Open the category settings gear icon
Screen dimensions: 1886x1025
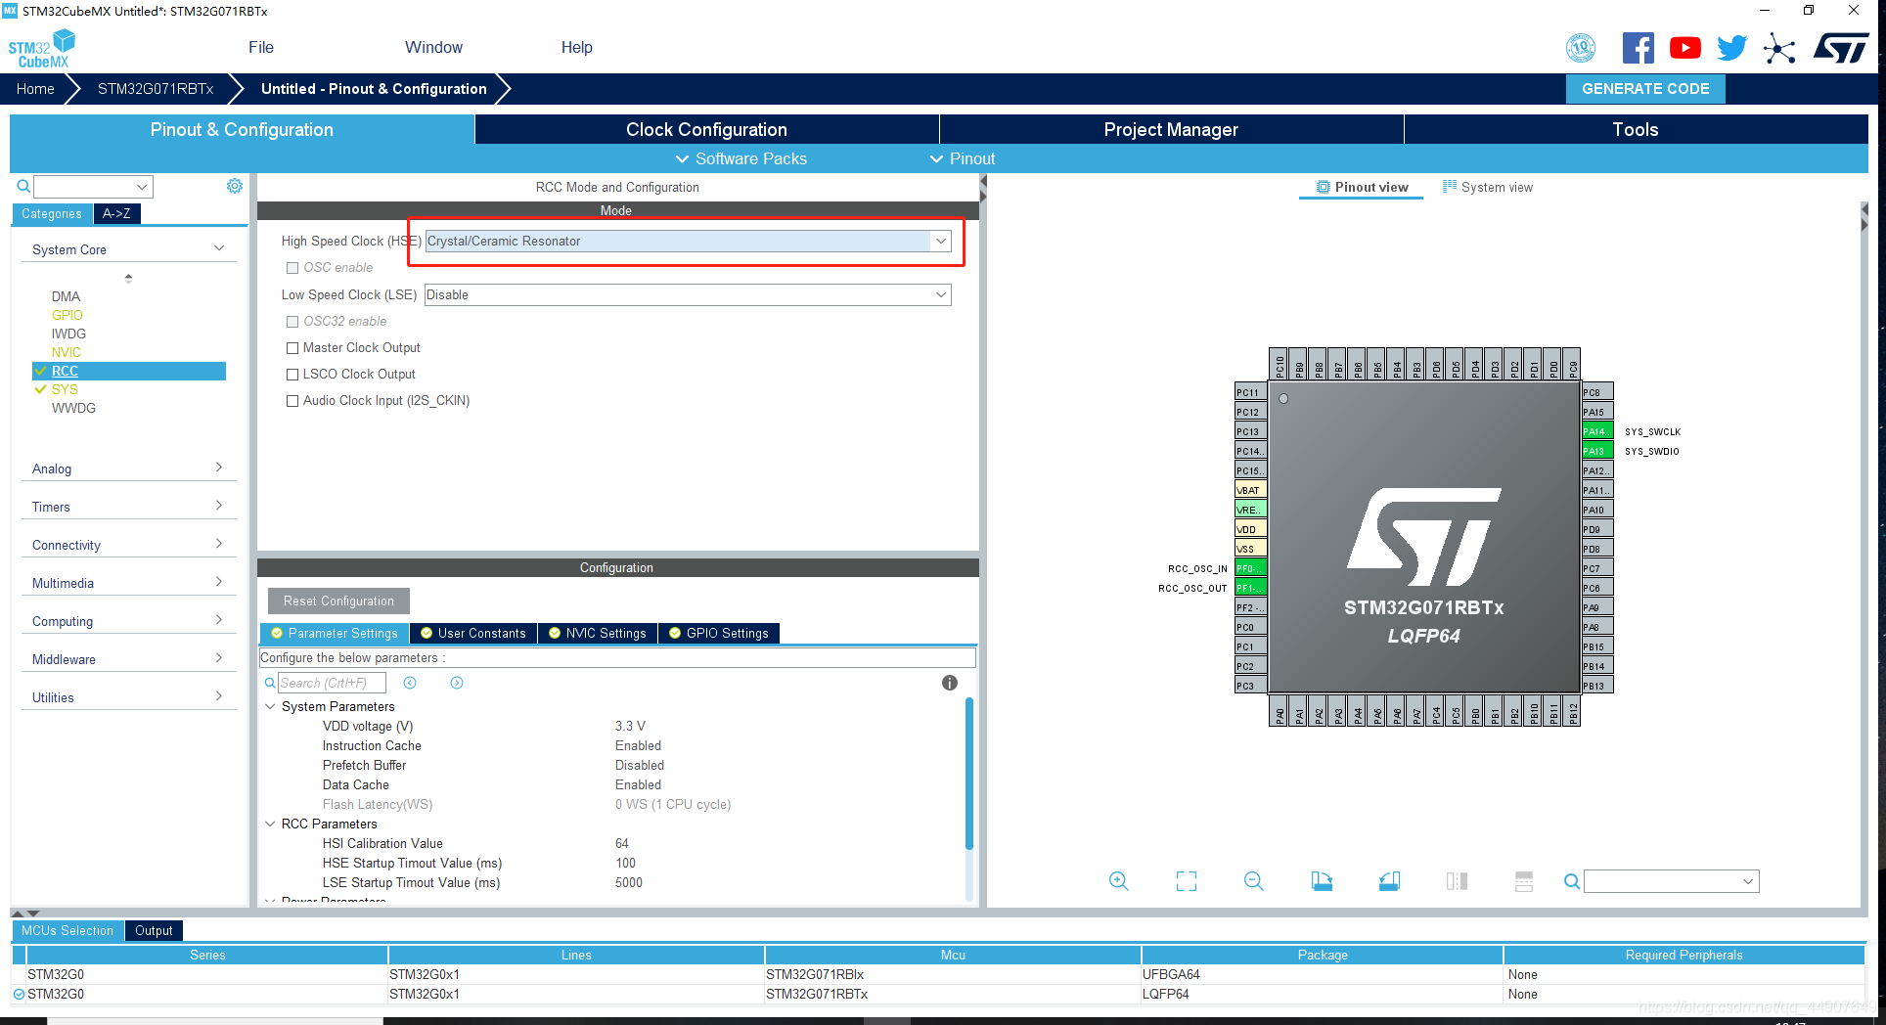(x=235, y=186)
